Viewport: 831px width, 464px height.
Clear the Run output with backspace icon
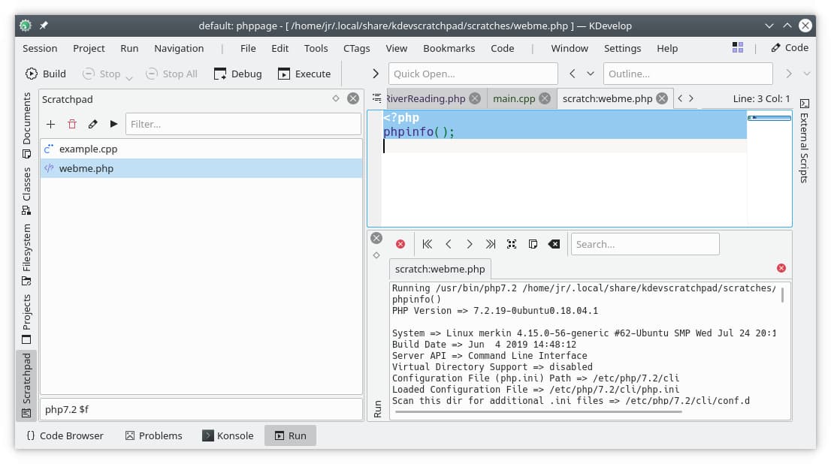coord(554,244)
